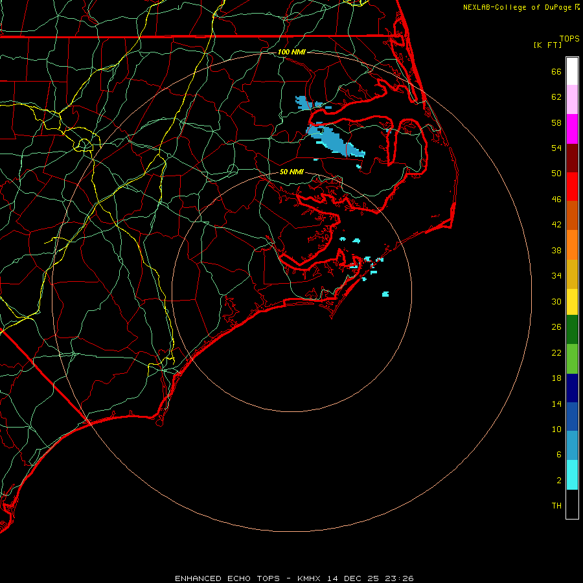Screen dimensions: 583x583
Task: Click the light pink legend swatch
Action: (x=572, y=100)
